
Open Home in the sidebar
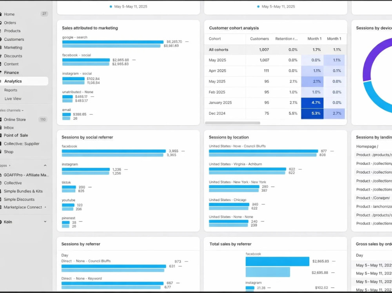coord(9,14)
